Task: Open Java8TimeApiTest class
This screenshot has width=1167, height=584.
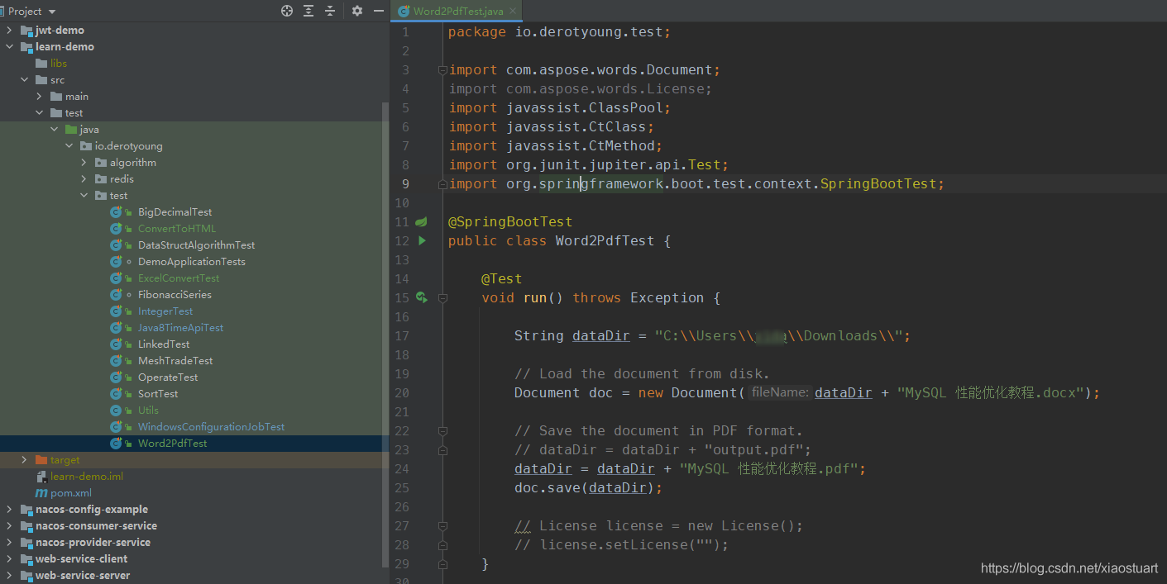Action: pos(181,328)
